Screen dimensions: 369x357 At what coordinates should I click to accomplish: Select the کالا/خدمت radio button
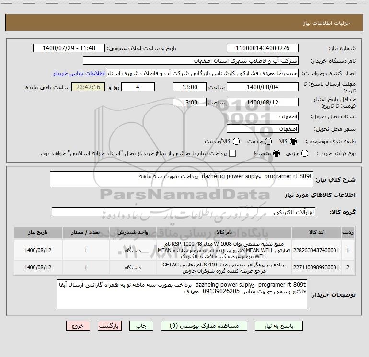point(236,141)
